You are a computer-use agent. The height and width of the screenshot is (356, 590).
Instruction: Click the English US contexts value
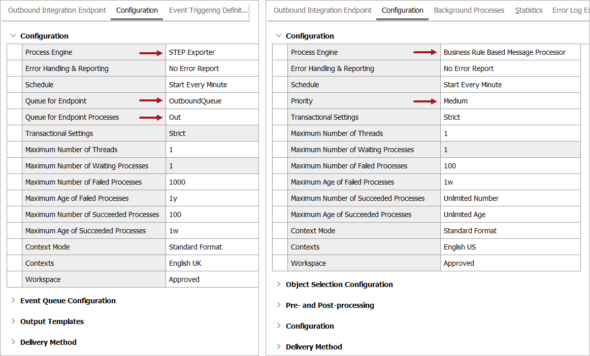460,247
